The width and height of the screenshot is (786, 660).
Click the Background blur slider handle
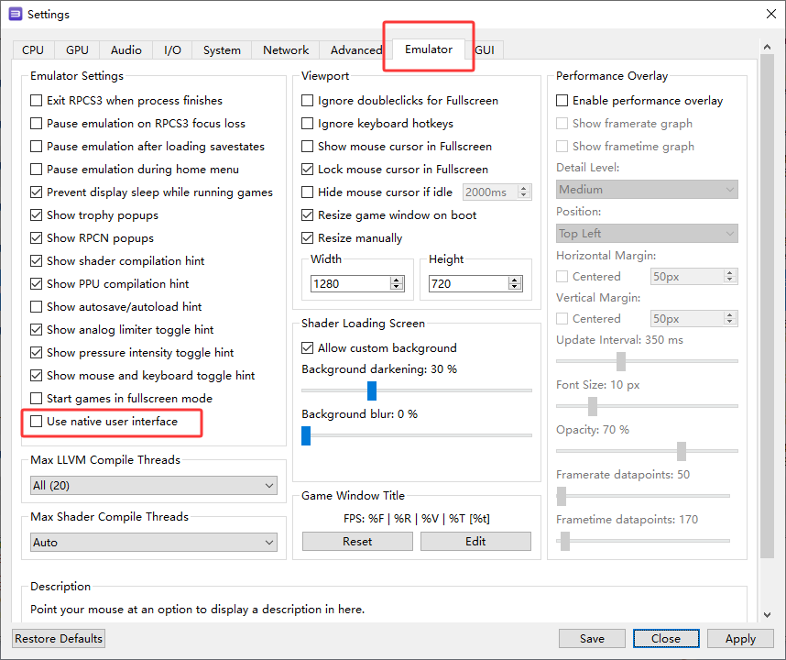coord(306,435)
